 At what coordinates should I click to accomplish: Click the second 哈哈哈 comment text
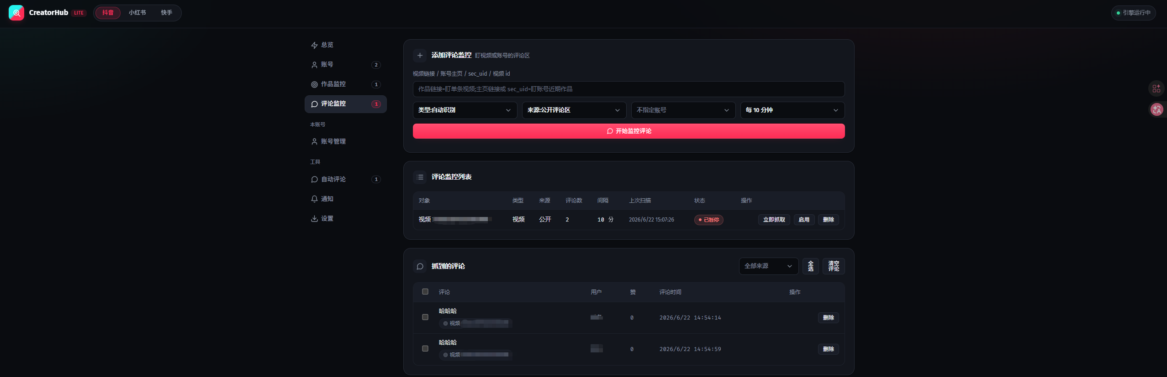[448, 343]
